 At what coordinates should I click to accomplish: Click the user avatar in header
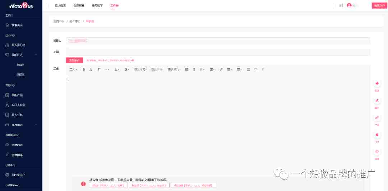(349, 5)
